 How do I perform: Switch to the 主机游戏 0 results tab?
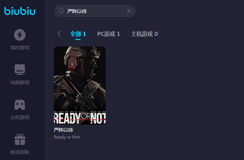click(144, 34)
